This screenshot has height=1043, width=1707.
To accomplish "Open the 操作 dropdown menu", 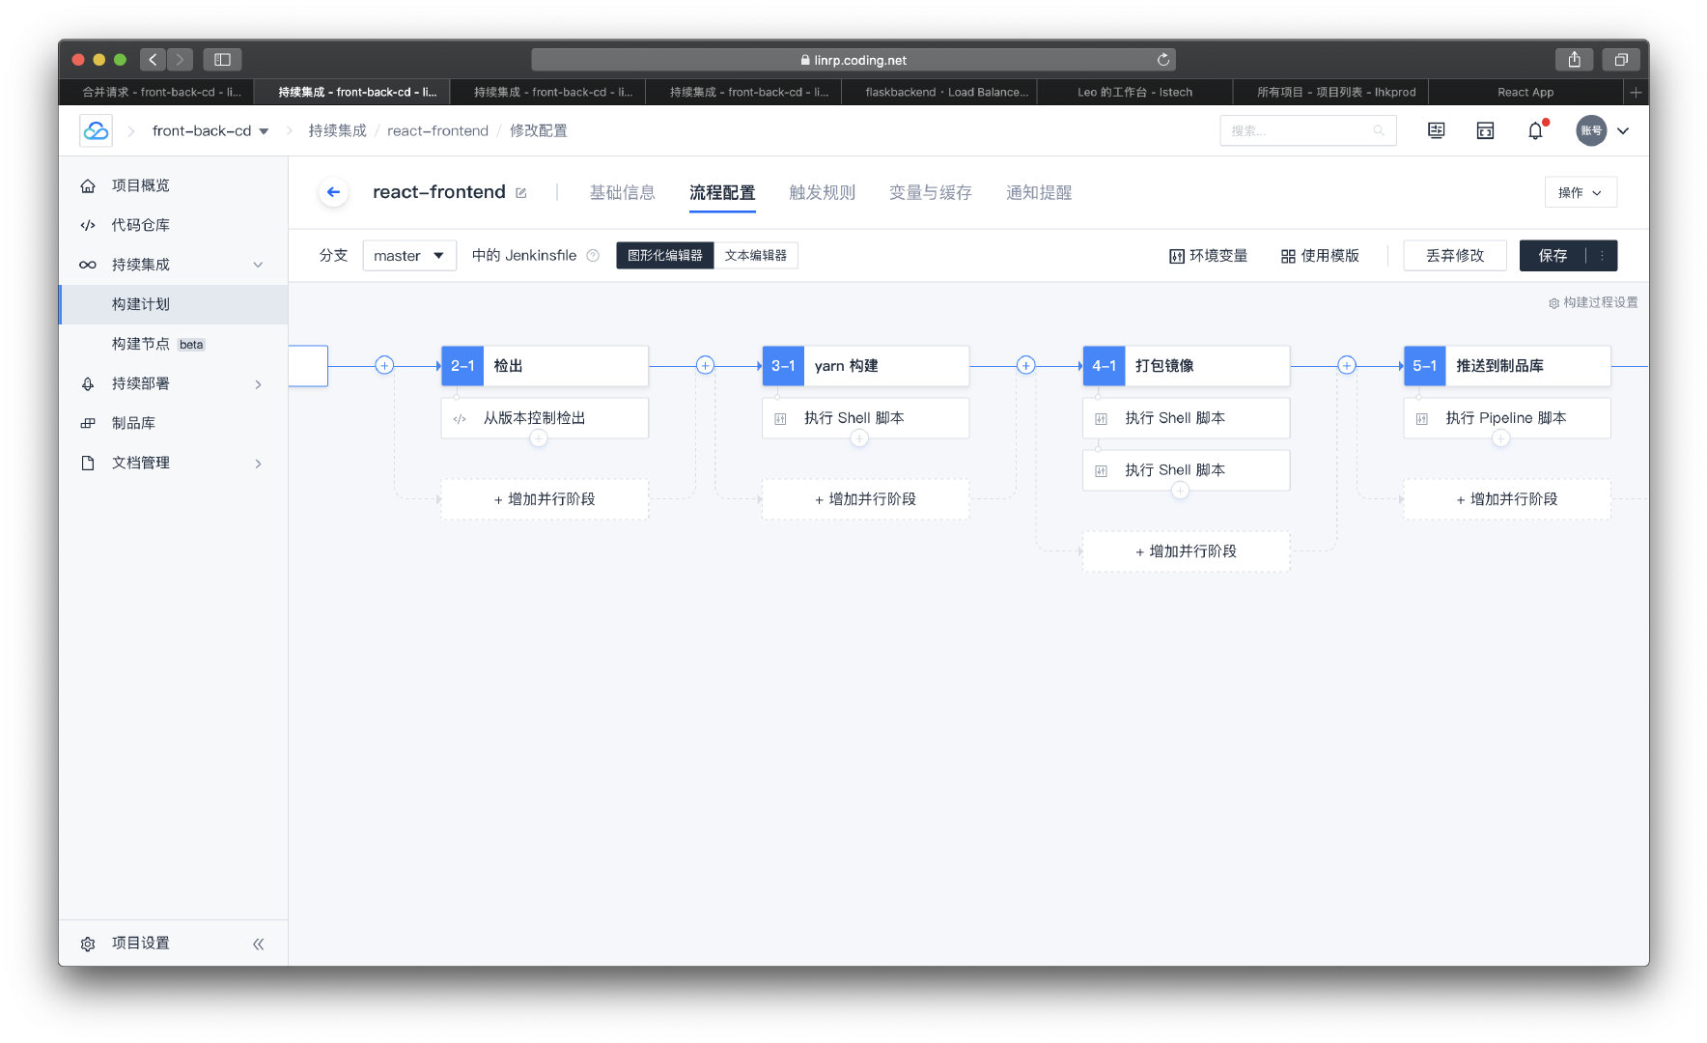I will [1580, 192].
